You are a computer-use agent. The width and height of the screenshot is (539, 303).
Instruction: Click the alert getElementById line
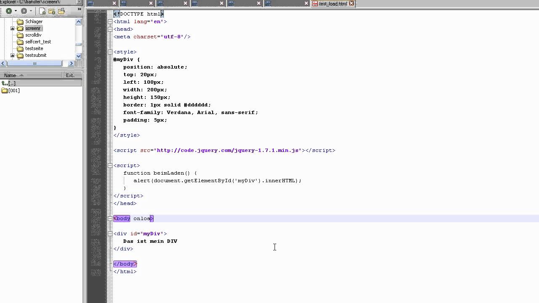[217, 181]
